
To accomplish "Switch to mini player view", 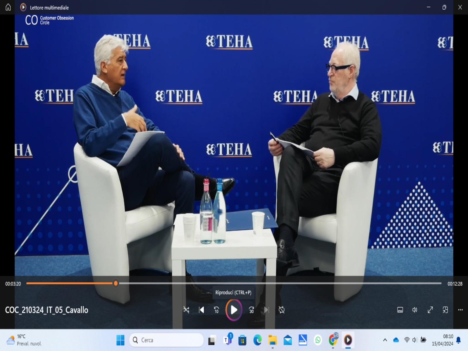I will (445, 310).
